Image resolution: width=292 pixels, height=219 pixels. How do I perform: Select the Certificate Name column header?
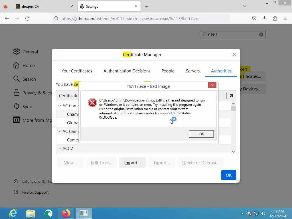click(68, 96)
